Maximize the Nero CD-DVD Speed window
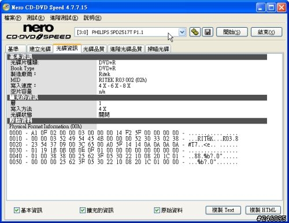The image size is (289, 223). [271, 8]
